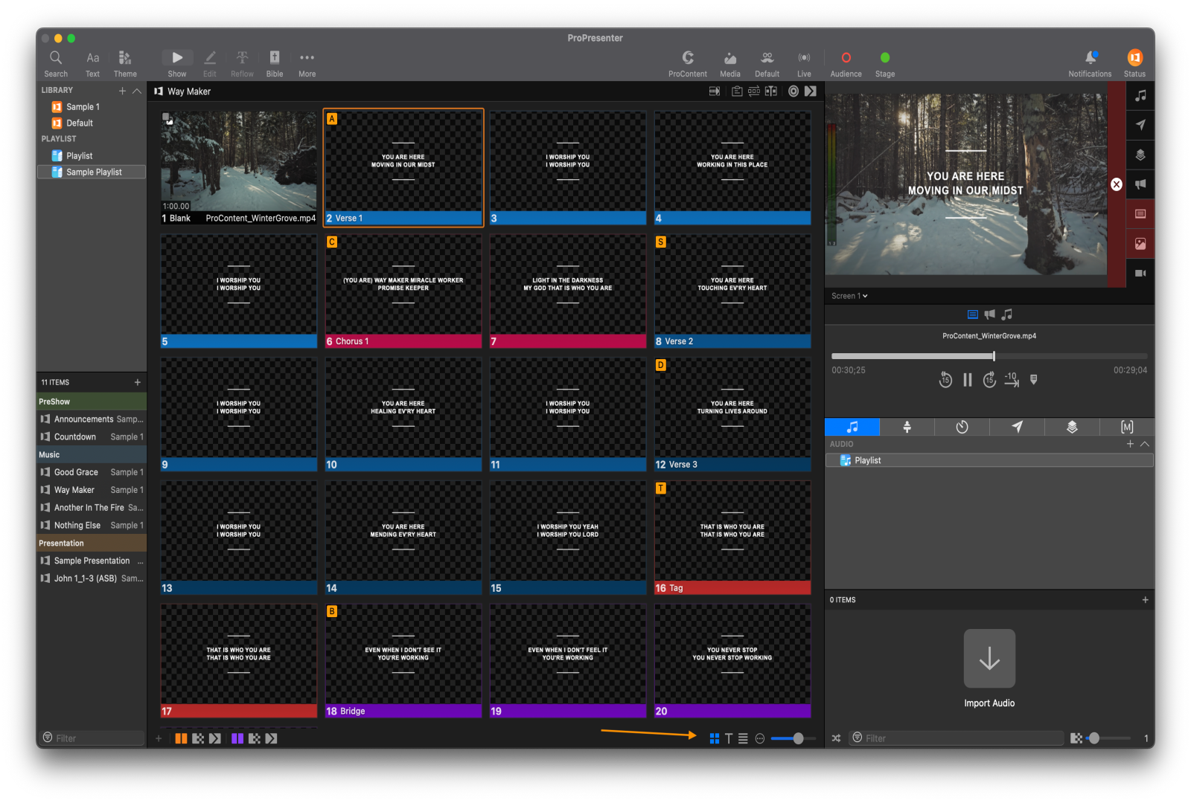1191x803 pixels.
Task: Clear all layers with X button
Action: pos(1116,184)
